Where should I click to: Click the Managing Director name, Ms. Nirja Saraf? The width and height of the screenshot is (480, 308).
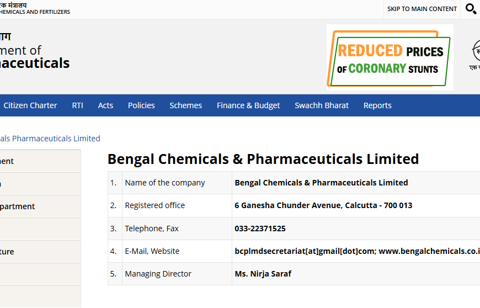(x=263, y=274)
